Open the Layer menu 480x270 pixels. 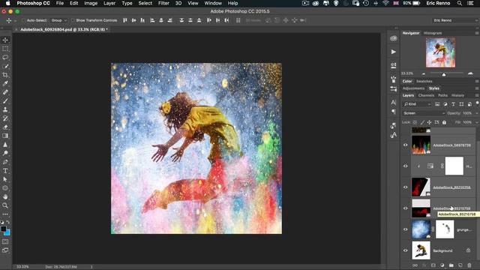109,3
